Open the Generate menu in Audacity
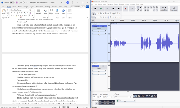Screen dimensions: 180x108 [x=121, y=4]
